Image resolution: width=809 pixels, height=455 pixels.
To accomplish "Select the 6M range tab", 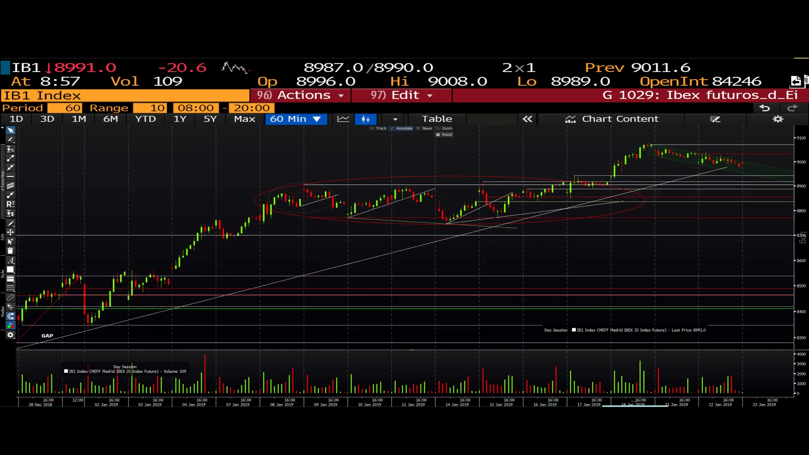I will 110,119.
